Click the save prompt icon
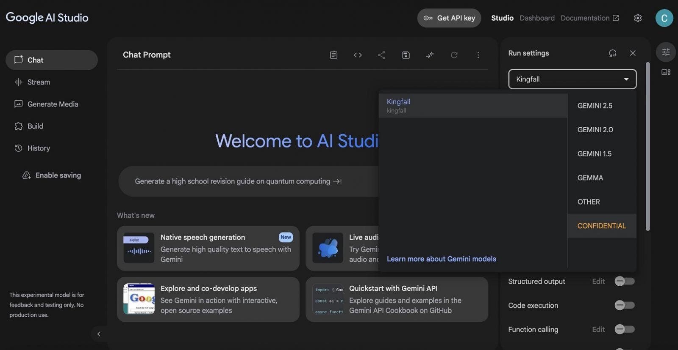Screen dimensions: 678x350 (406, 55)
